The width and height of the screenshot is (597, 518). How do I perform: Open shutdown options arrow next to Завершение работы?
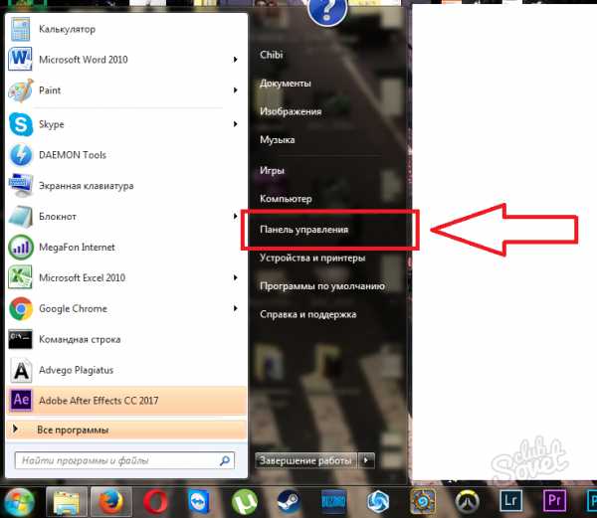point(366,460)
